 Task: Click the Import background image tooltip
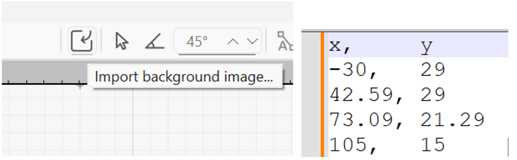[184, 77]
